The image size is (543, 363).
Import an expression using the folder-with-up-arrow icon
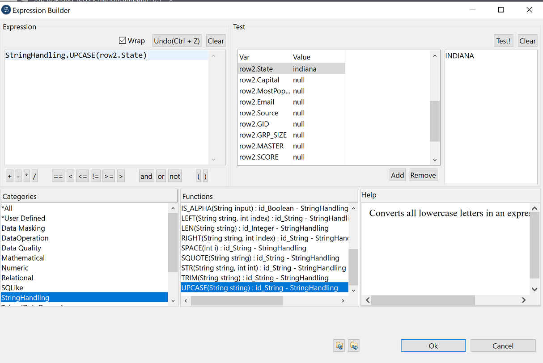tap(339, 346)
